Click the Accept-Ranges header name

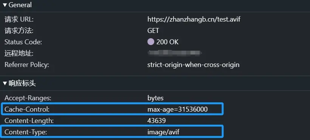(28, 98)
